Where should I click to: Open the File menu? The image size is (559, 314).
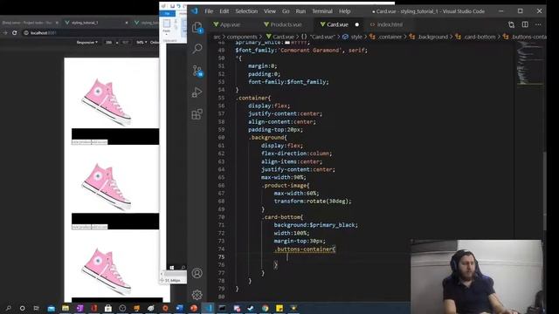[209, 11]
